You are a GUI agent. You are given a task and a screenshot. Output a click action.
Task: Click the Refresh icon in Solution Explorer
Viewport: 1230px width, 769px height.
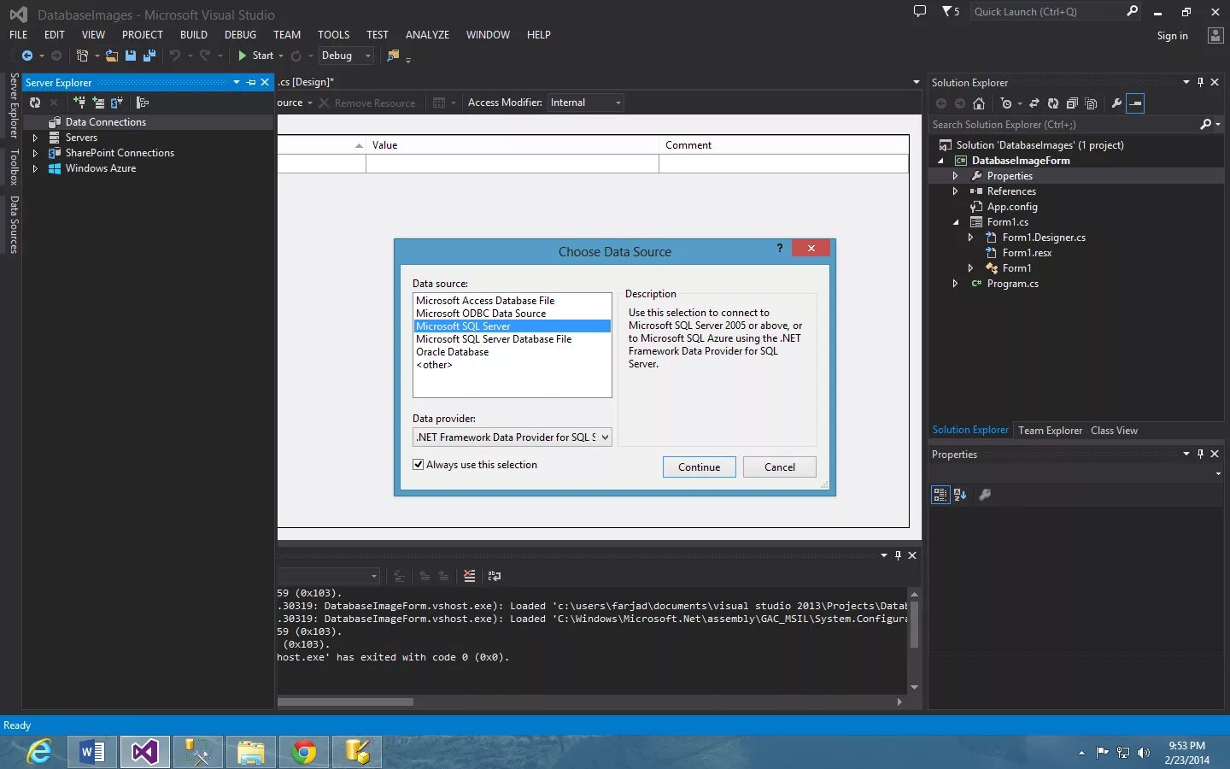click(1053, 103)
